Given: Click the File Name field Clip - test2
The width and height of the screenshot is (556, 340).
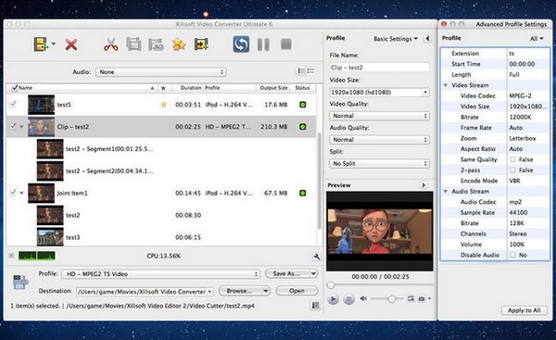Looking at the screenshot, I should (x=379, y=68).
